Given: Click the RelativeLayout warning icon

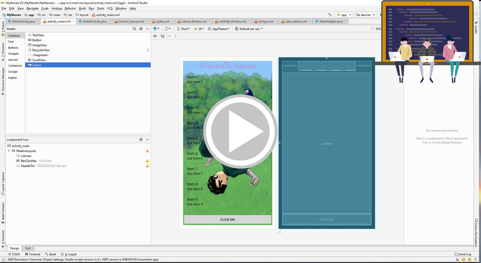Looking at the screenshot, I should [147, 151].
